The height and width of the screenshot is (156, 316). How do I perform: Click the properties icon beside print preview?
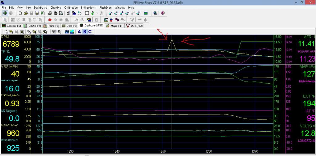68,13
